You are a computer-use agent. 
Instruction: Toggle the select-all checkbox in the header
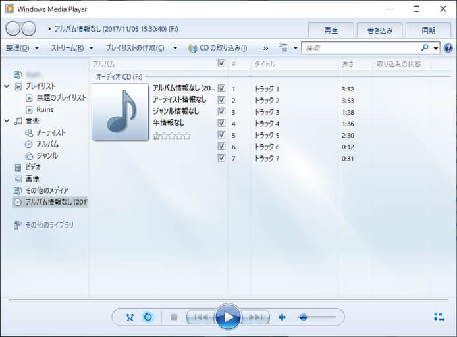click(221, 63)
